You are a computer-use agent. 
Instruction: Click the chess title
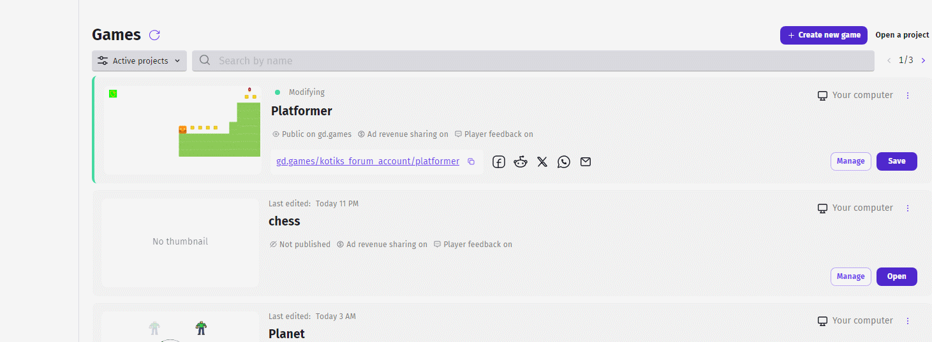(x=285, y=221)
